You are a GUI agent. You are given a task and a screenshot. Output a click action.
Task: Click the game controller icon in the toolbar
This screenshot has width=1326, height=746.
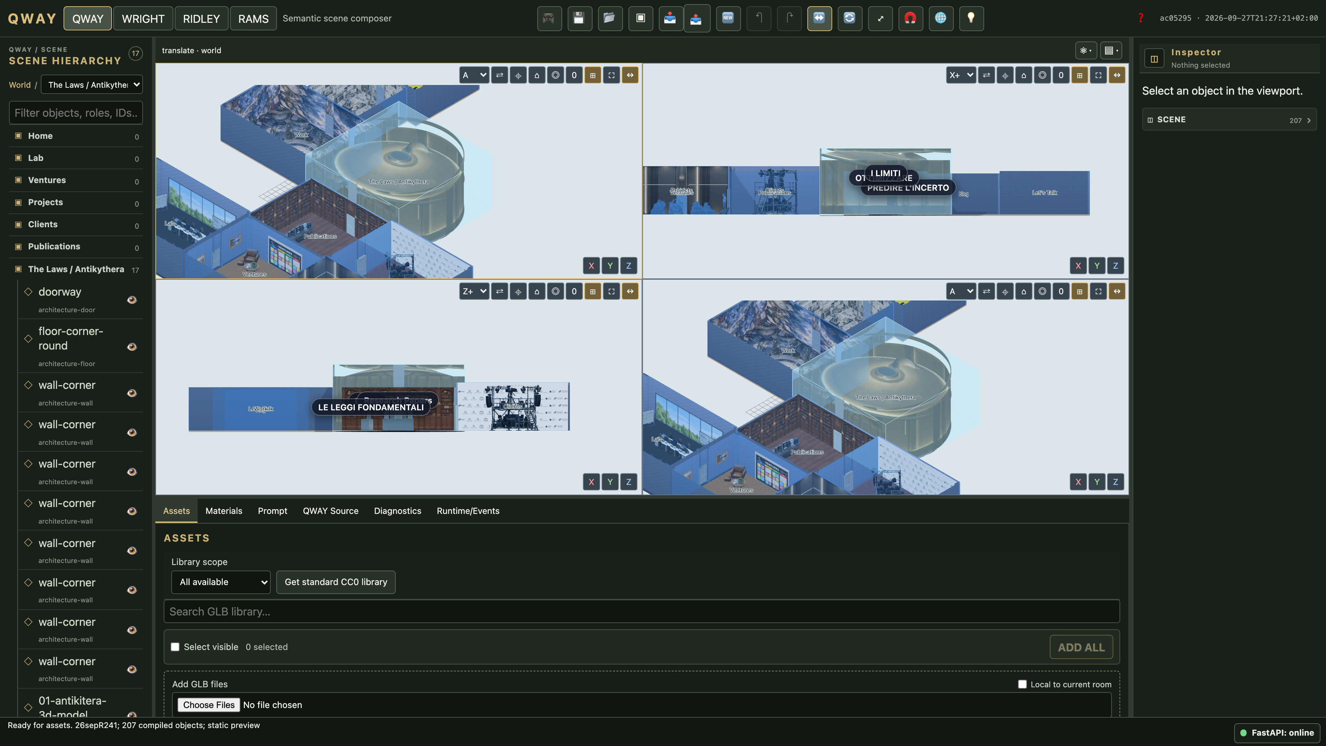[x=549, y=19]
